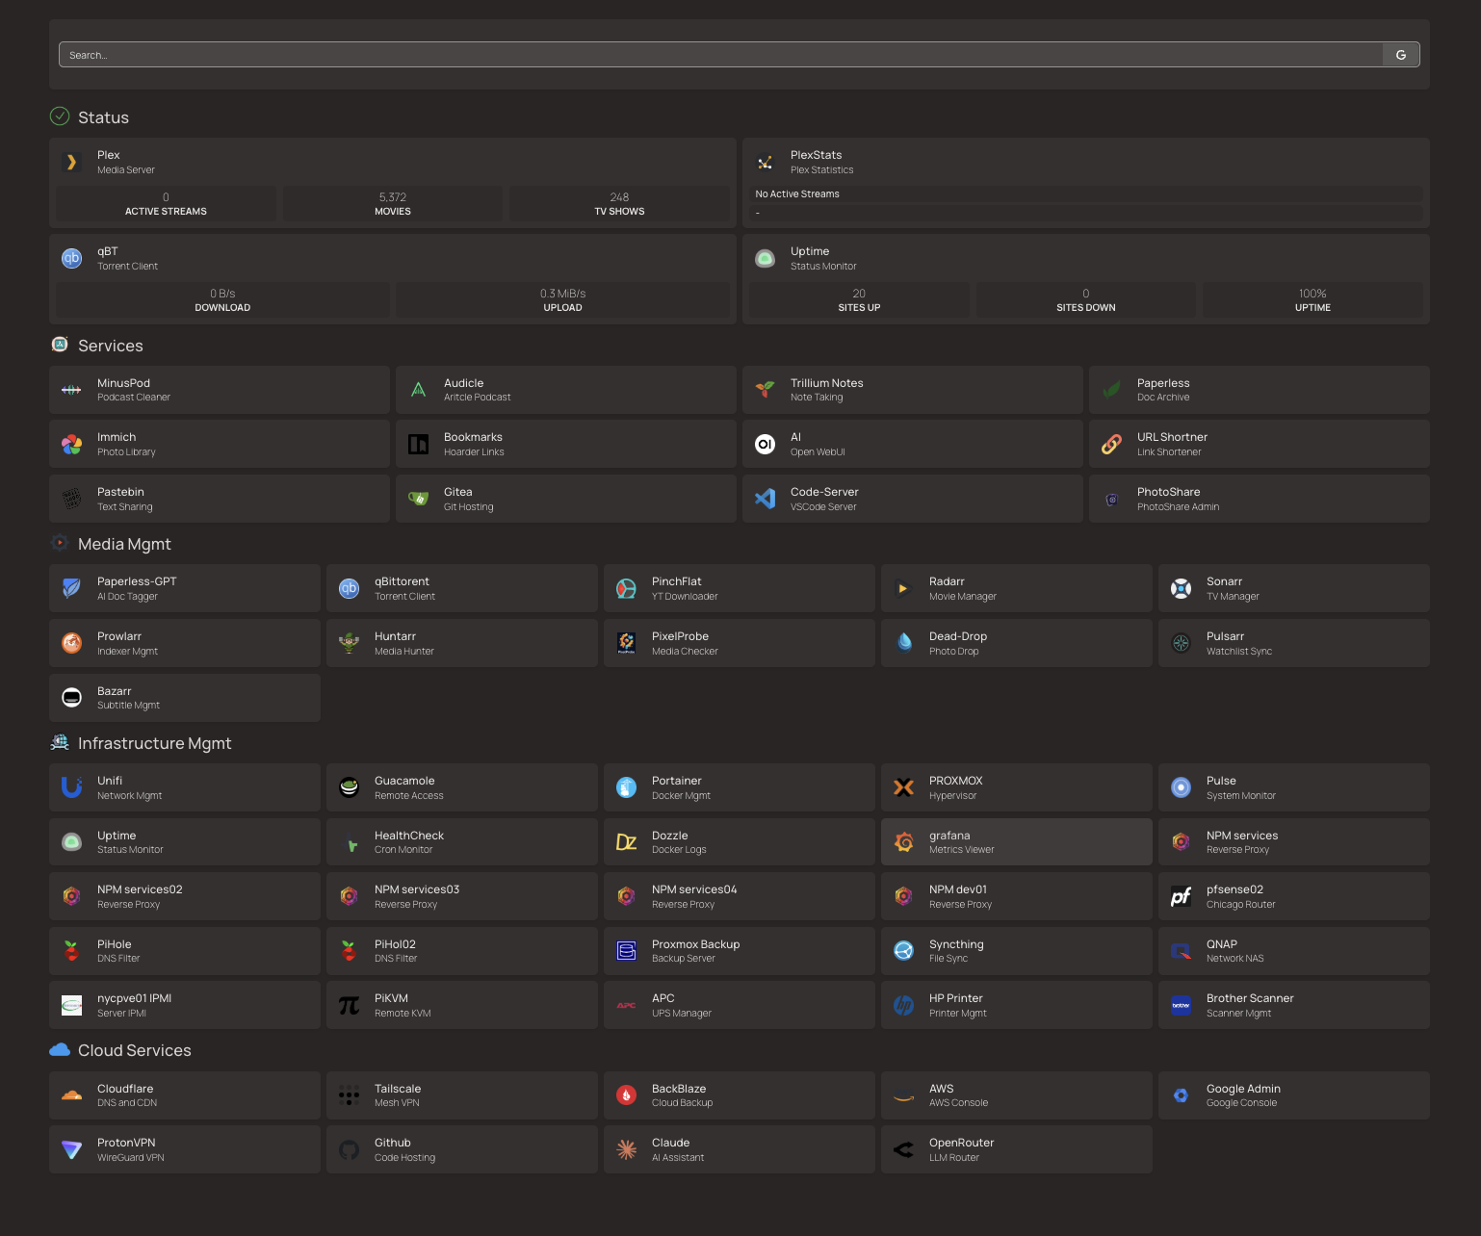Viewport: 1481px width, 1236px height.
Task: Open the Guacamole Remote Access link
Action: coord(462,787)
